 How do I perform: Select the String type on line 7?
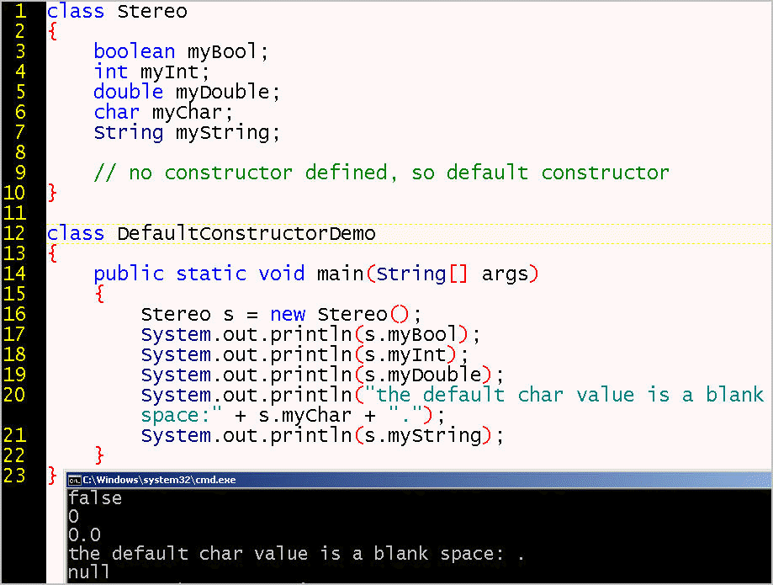(x=128, y=132)
